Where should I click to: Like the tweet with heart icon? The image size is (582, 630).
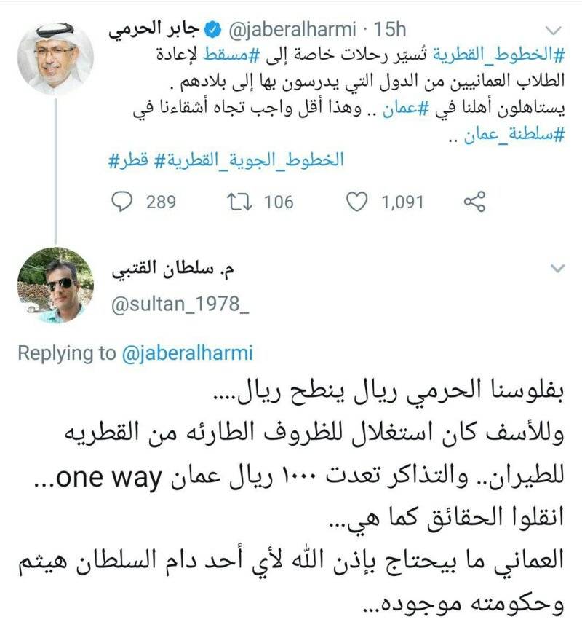(356, 202)
